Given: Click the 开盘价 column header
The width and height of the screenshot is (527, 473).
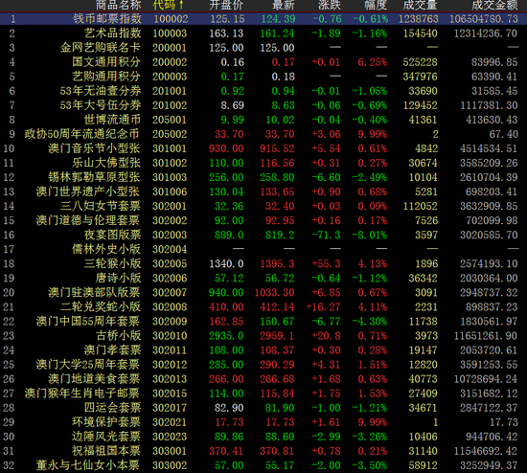Looking at the screenshot, I should click(226, 5).
